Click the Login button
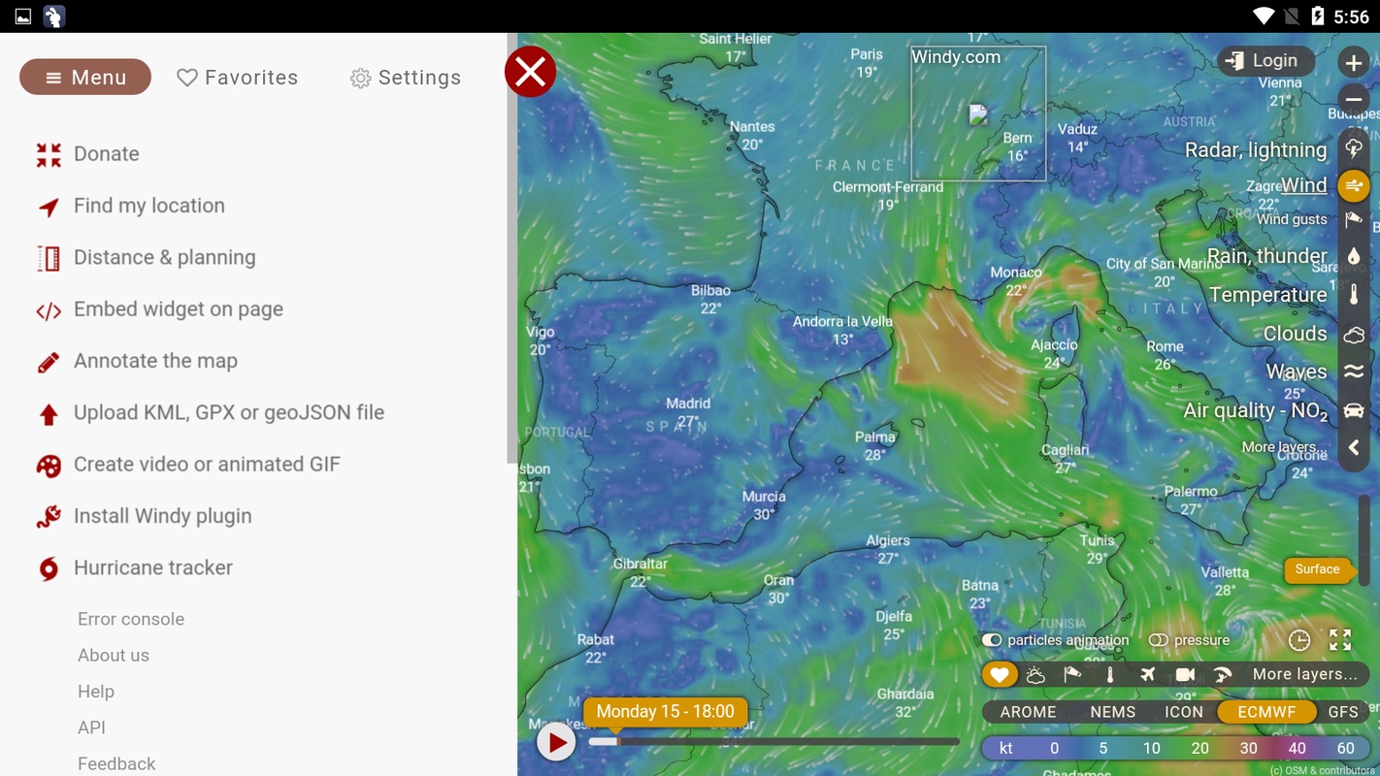Image resolution: width=1380 pixels, height=776 pixels. pyautogui.click(x=1265, y=61)
